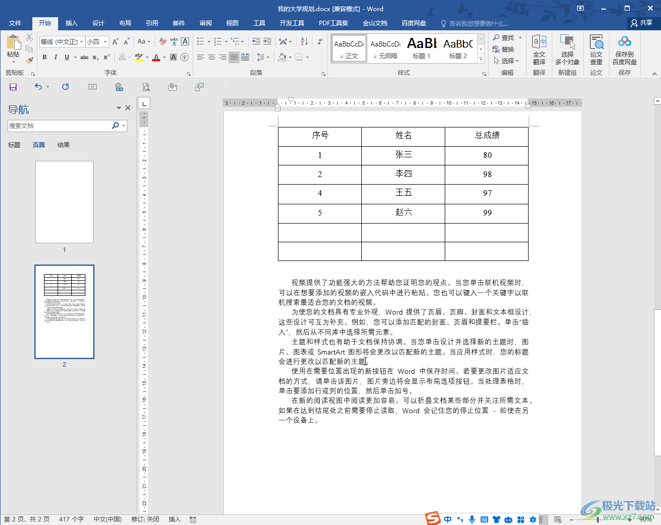Toggle show/hide paragraph marks
The height and width of the screenshot is (525, 661).
[x=320, y=41]
